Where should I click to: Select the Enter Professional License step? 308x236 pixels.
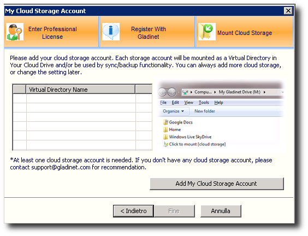pyautogui.click(x=51, y=32)
